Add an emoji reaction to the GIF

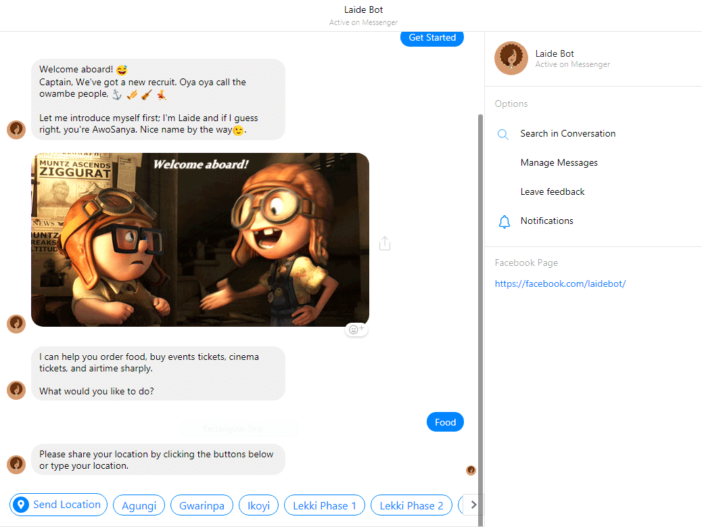(356, 329)
